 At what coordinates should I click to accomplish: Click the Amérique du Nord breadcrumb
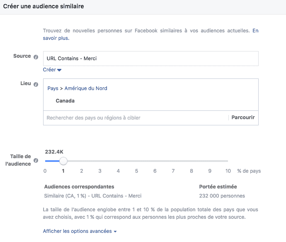pyautogui.click(x=86, y=88)
